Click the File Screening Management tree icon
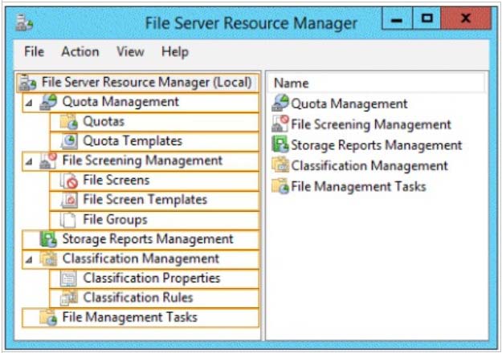The width and height of the screenshot is (502, 353). (x=48, y=160)
